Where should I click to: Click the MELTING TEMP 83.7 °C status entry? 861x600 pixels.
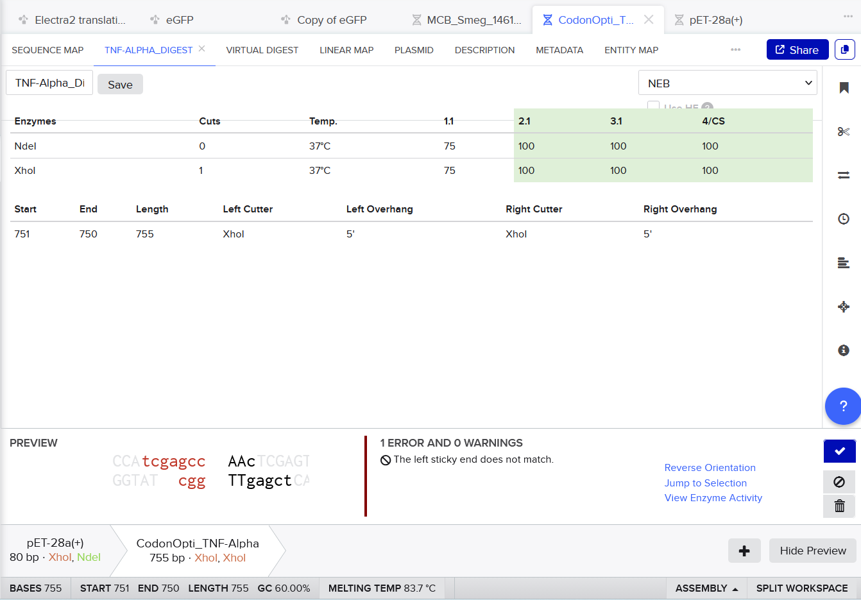(x=382, y=588)
